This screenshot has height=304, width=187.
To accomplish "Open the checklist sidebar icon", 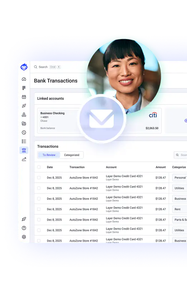I will 24,141.
